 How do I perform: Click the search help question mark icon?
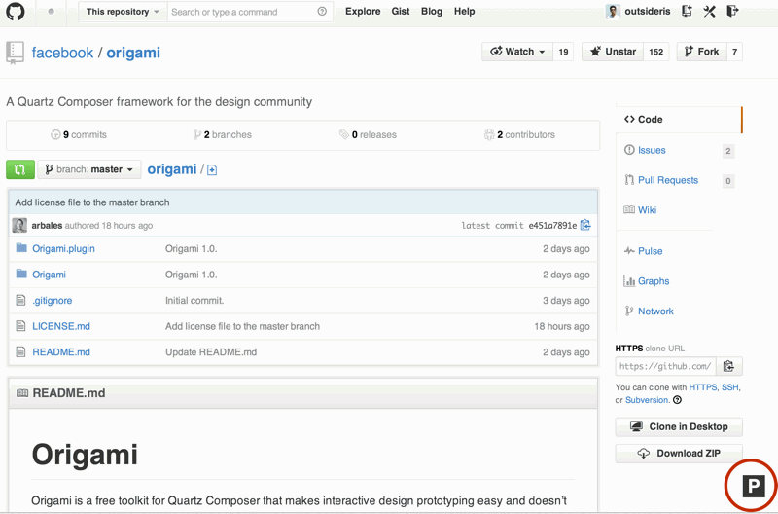click(x=322, y=12)
